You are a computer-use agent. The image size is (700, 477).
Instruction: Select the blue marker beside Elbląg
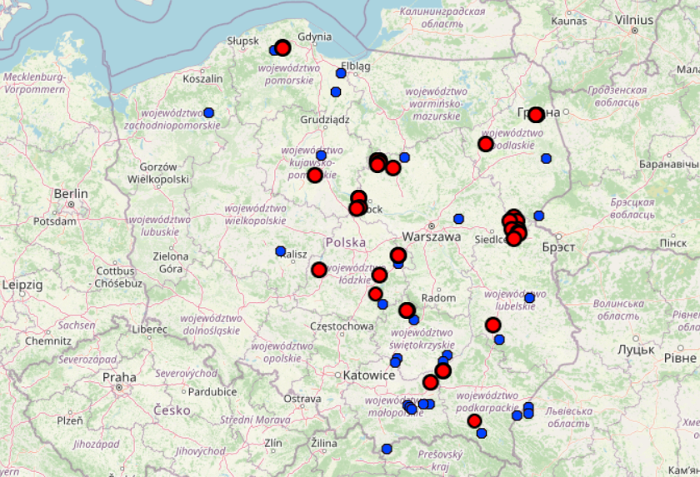[x=341, y=73]
